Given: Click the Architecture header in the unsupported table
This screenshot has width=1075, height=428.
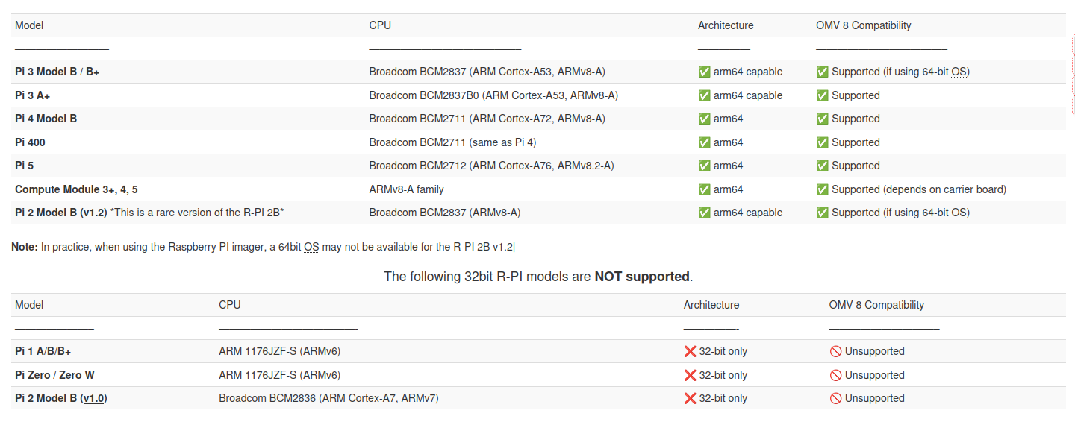Looking at the screenshot, I should (x=711, y=305).
